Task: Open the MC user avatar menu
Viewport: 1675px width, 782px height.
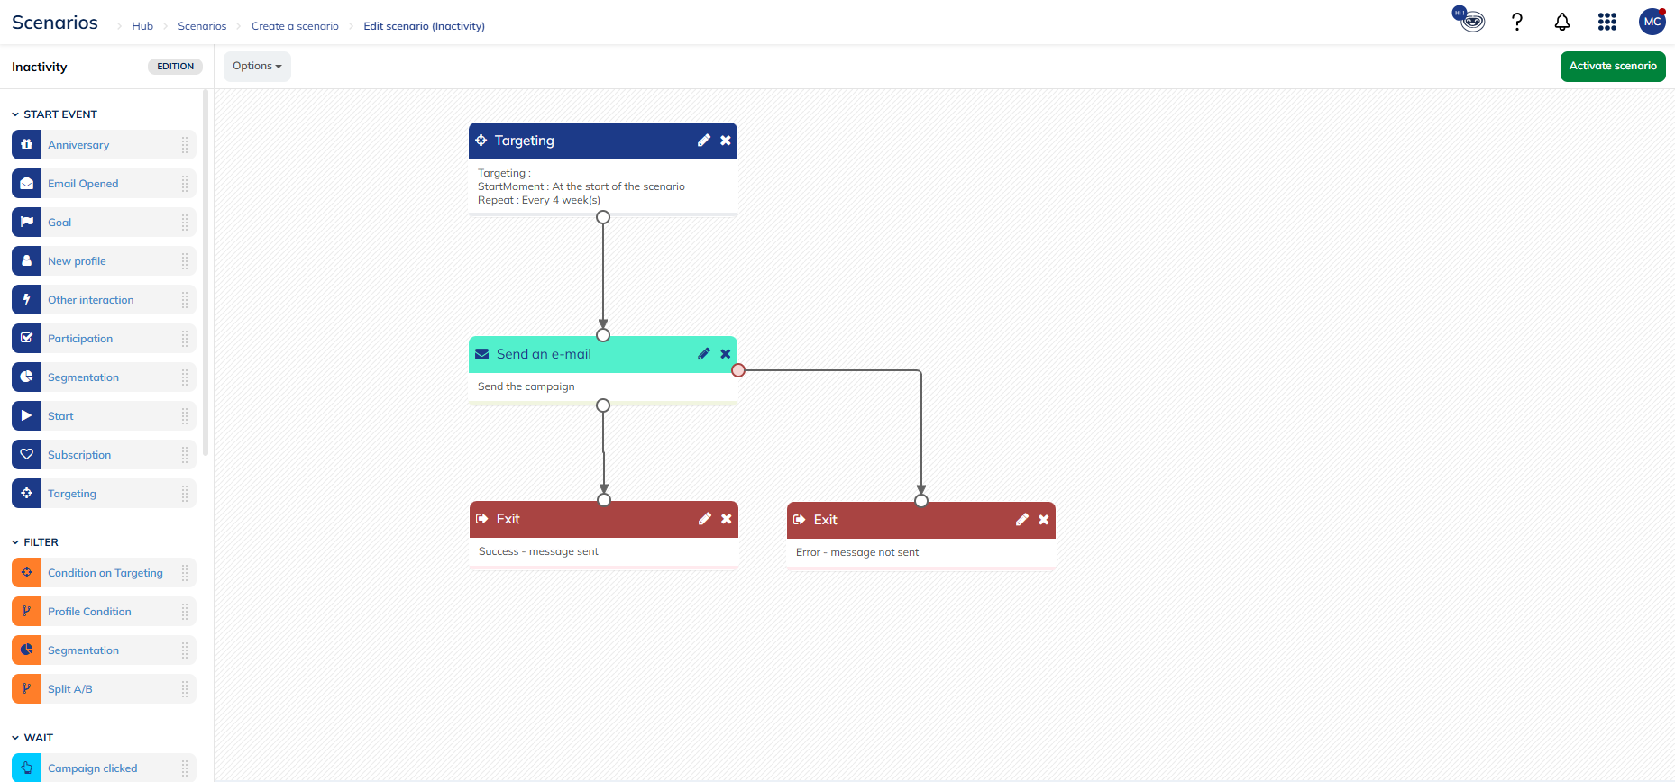Action: 1652,22
